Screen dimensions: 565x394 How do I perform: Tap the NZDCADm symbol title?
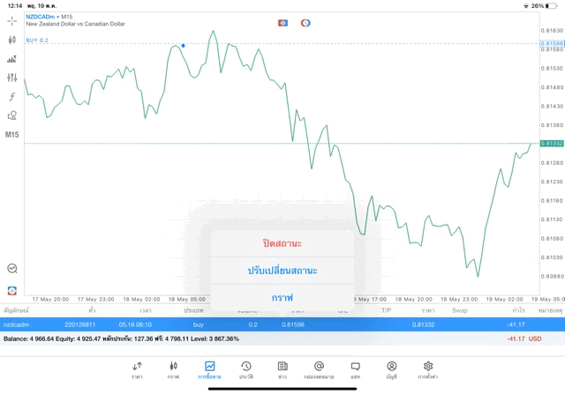pos(42,17)
